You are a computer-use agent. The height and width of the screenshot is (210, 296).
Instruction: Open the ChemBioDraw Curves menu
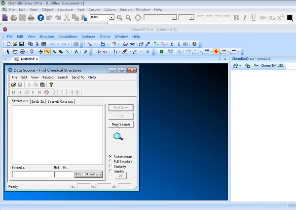pyautogui.click(x=94, y=9)
